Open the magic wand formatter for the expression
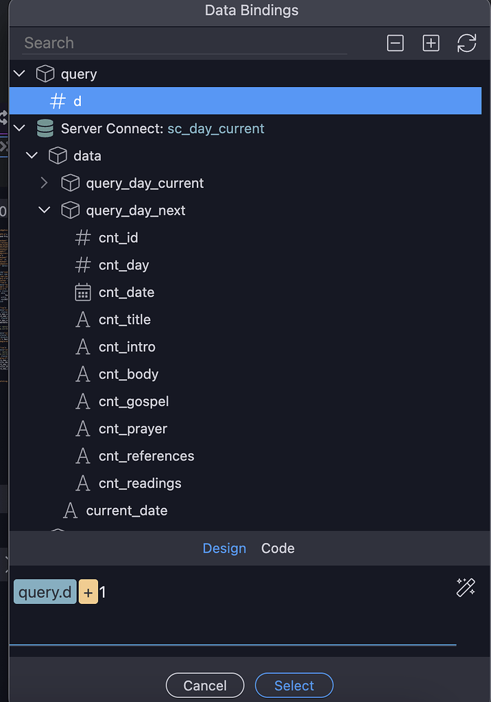Viewport: 491px width, 702px height. point(466,588)
